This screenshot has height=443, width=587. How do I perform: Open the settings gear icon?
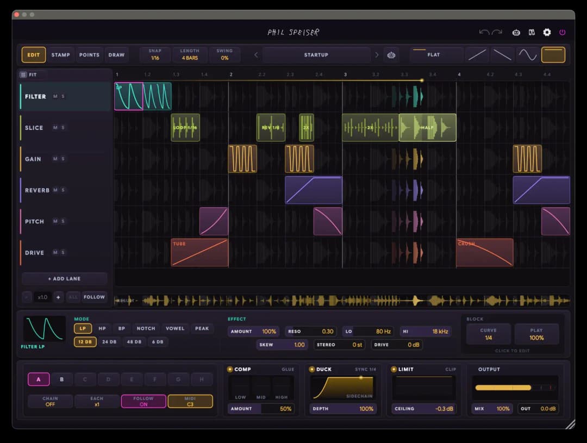point(547,33)
